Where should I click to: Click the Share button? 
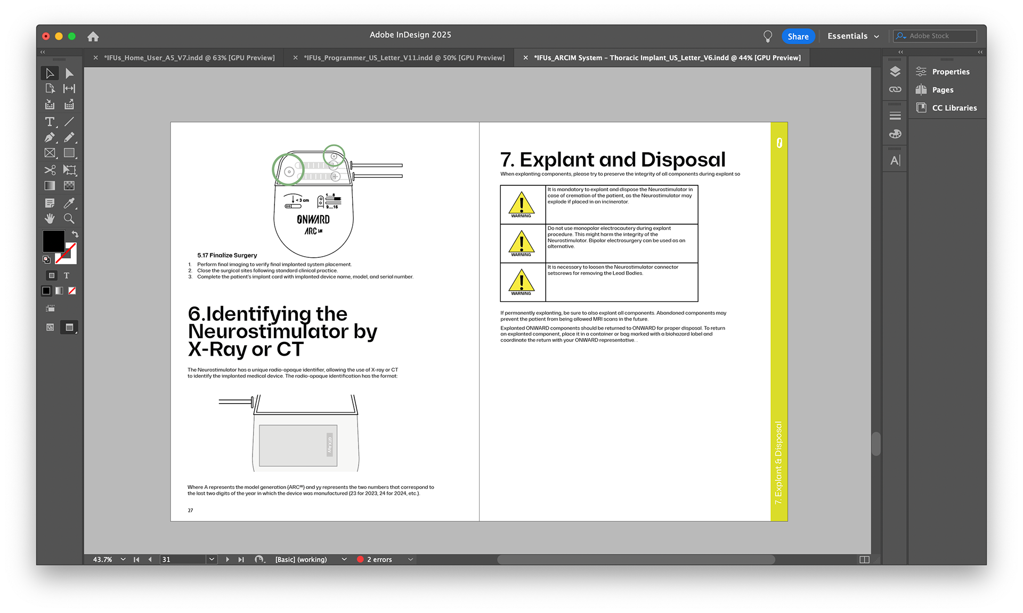coord(798,36)
